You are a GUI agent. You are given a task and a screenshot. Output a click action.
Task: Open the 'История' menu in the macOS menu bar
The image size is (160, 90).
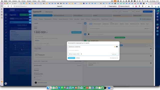click(23, 1)
